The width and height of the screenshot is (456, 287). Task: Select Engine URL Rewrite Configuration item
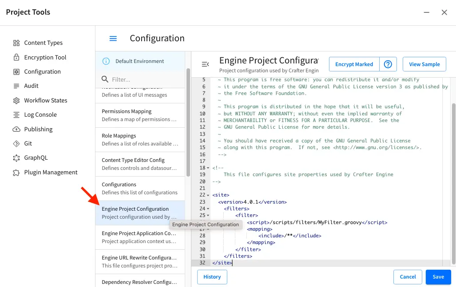140,262
